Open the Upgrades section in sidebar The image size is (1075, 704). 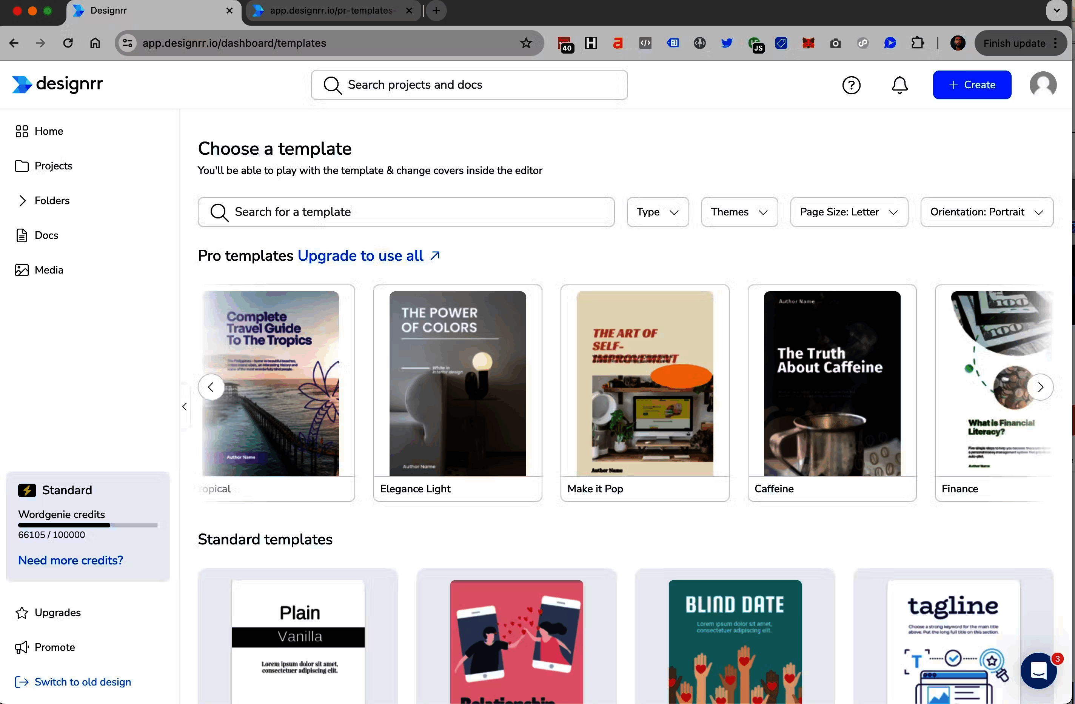(57, 612)
